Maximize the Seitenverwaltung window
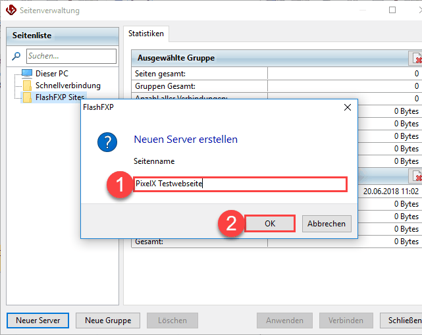 pyautogui.click(x=392, y=10)
